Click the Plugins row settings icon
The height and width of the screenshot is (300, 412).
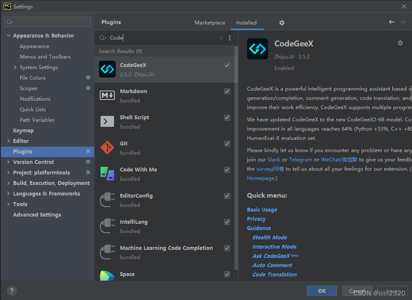pos(88,151)
